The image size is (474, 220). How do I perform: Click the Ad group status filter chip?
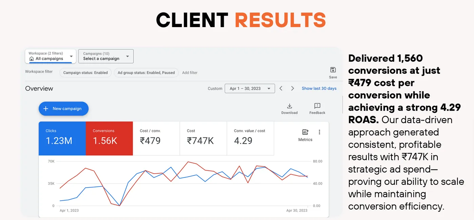(146, 72)
